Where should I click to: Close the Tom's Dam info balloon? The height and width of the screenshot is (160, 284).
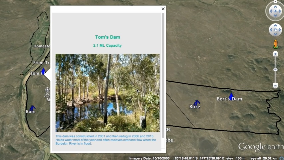click(163, 9)
